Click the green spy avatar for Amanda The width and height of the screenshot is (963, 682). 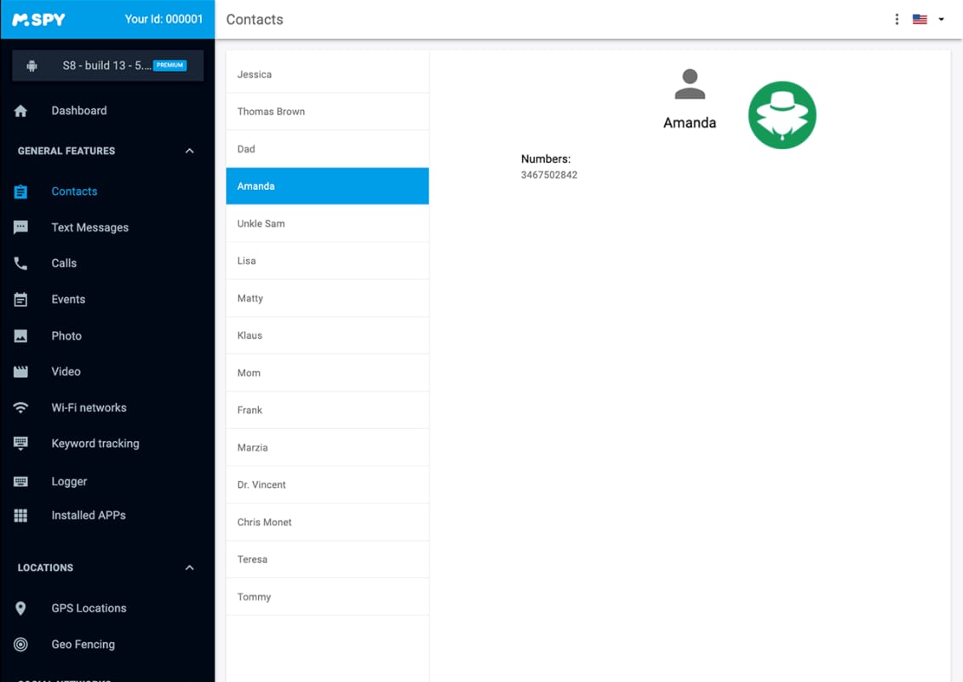point(782,114)
